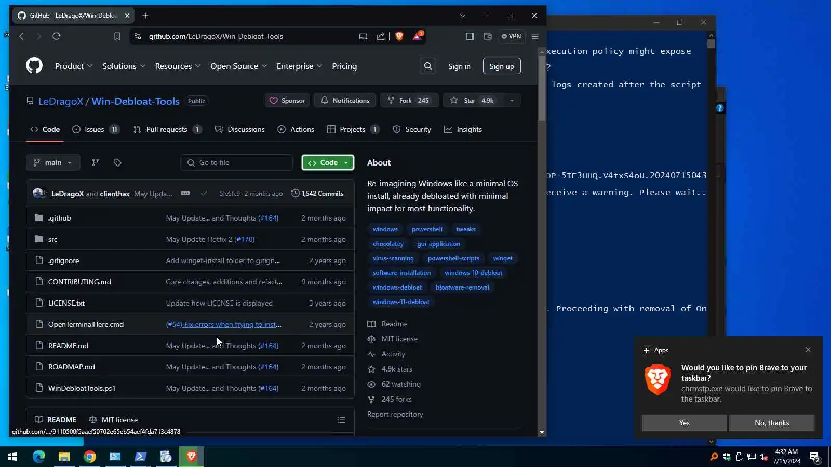Screen dimensions: 831x467
Task: Click the Sponsor button
Action: click(x=287, y=100)
